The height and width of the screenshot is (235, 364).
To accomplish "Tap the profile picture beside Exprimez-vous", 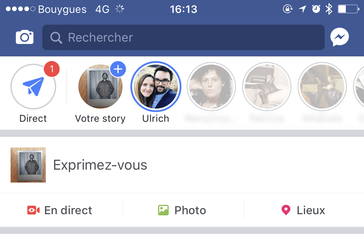I will [x=28, y=165].
